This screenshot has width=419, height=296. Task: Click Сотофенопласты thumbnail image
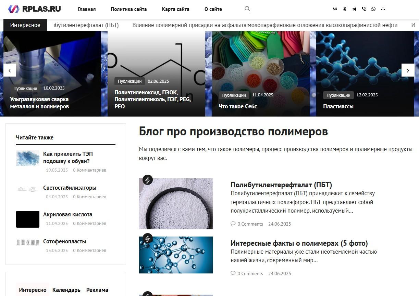(x=28, y=242)
